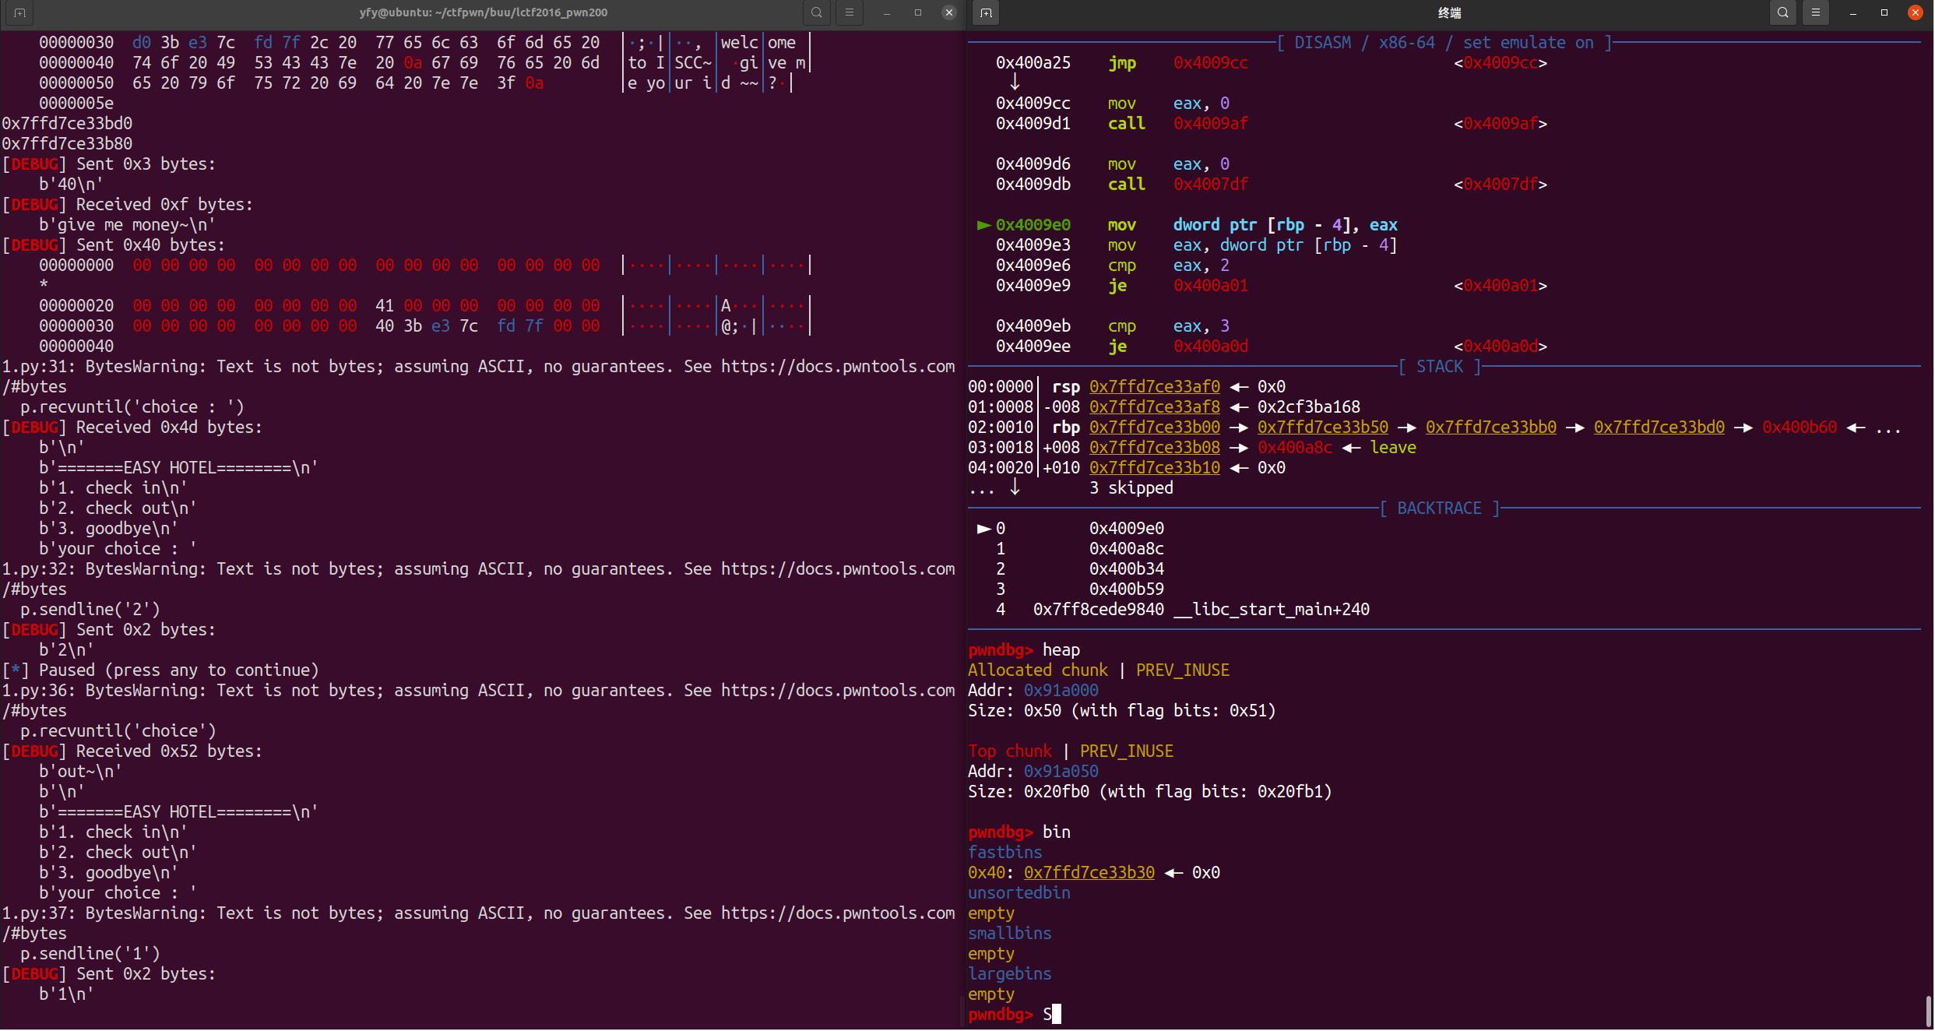Click the right terminal scrollbar thumb
This screenshot has height=1031, width=1935.
click(1929, 1011)
